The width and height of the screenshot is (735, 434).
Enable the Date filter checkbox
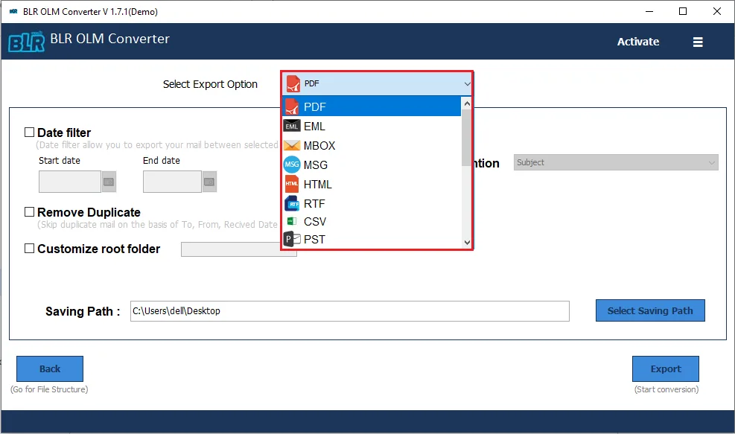30,132
